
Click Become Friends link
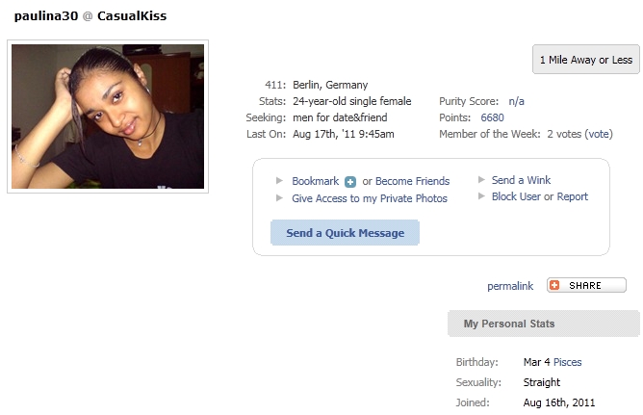coord(413,181)
